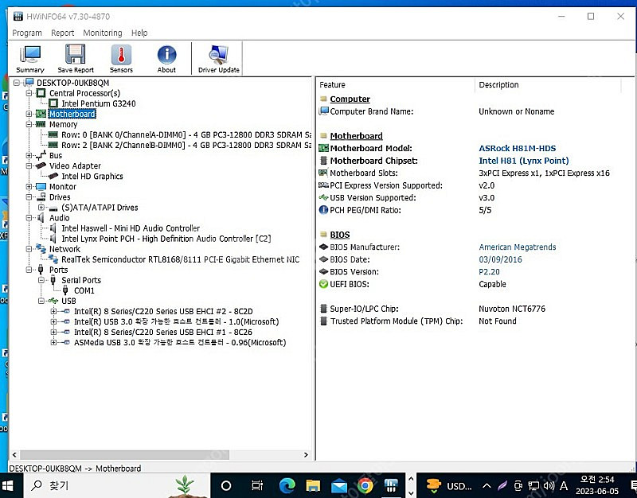Image resolution: width=637 pixels, height=498 pixels.
Task: Open the Windows Start button
Action: pyautogui.click(x=8, y=485)
